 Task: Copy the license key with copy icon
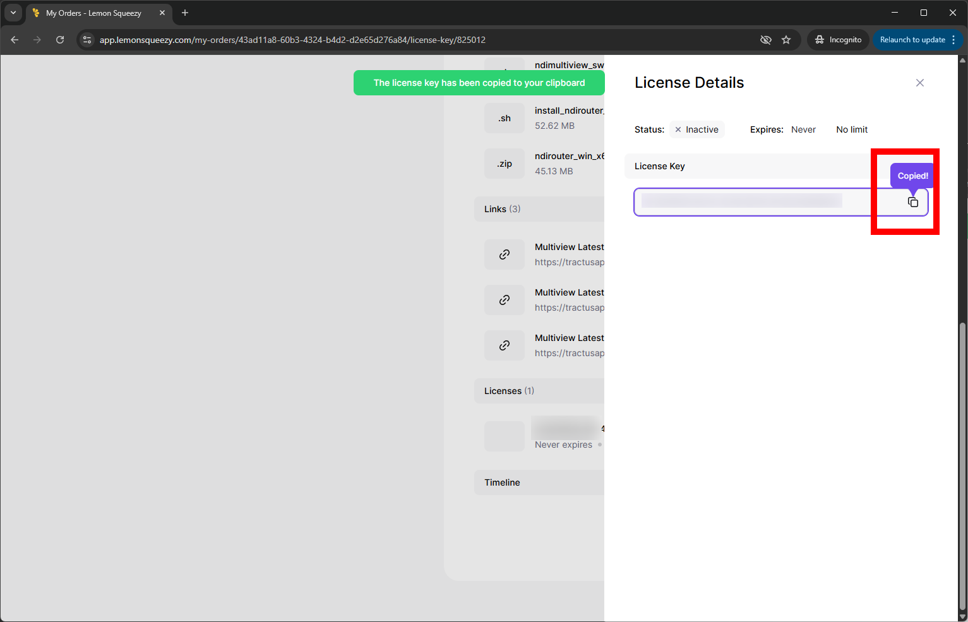point(912,202)
